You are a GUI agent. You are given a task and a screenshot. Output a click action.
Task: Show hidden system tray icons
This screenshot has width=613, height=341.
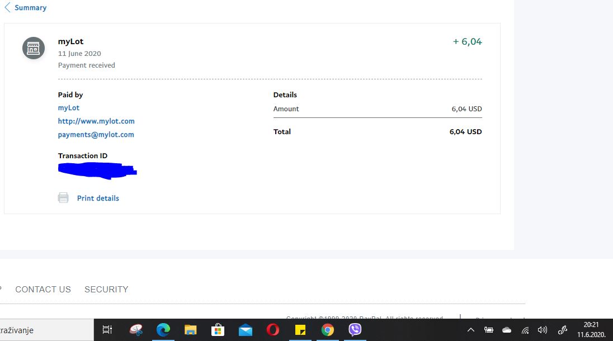click(x=471, y=330)
